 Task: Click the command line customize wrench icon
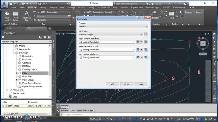point(58,111)
